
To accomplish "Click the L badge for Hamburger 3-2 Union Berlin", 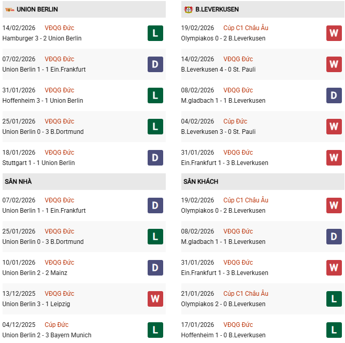I will click(155, 33).
